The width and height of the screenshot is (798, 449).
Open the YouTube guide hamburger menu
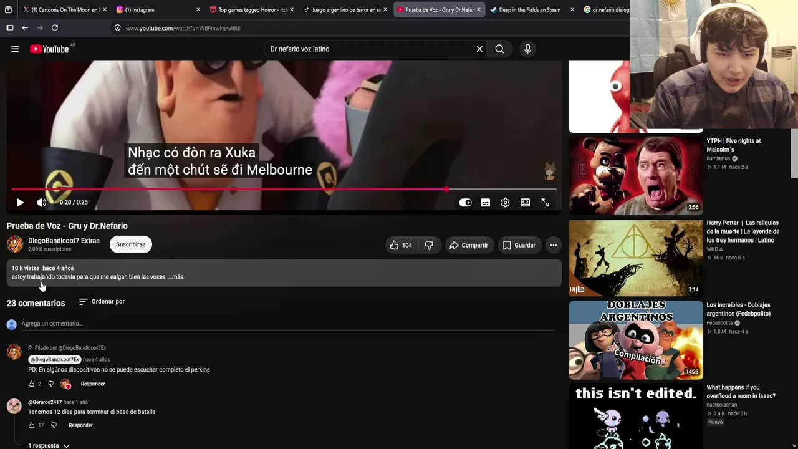coord(15,49)
